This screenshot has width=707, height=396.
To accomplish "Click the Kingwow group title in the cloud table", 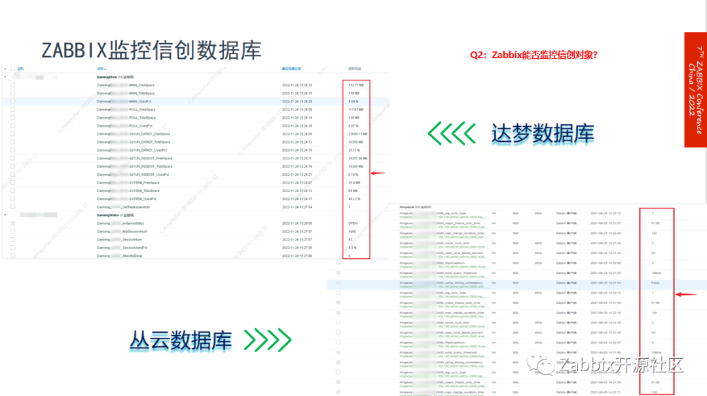I will [415, 207].
